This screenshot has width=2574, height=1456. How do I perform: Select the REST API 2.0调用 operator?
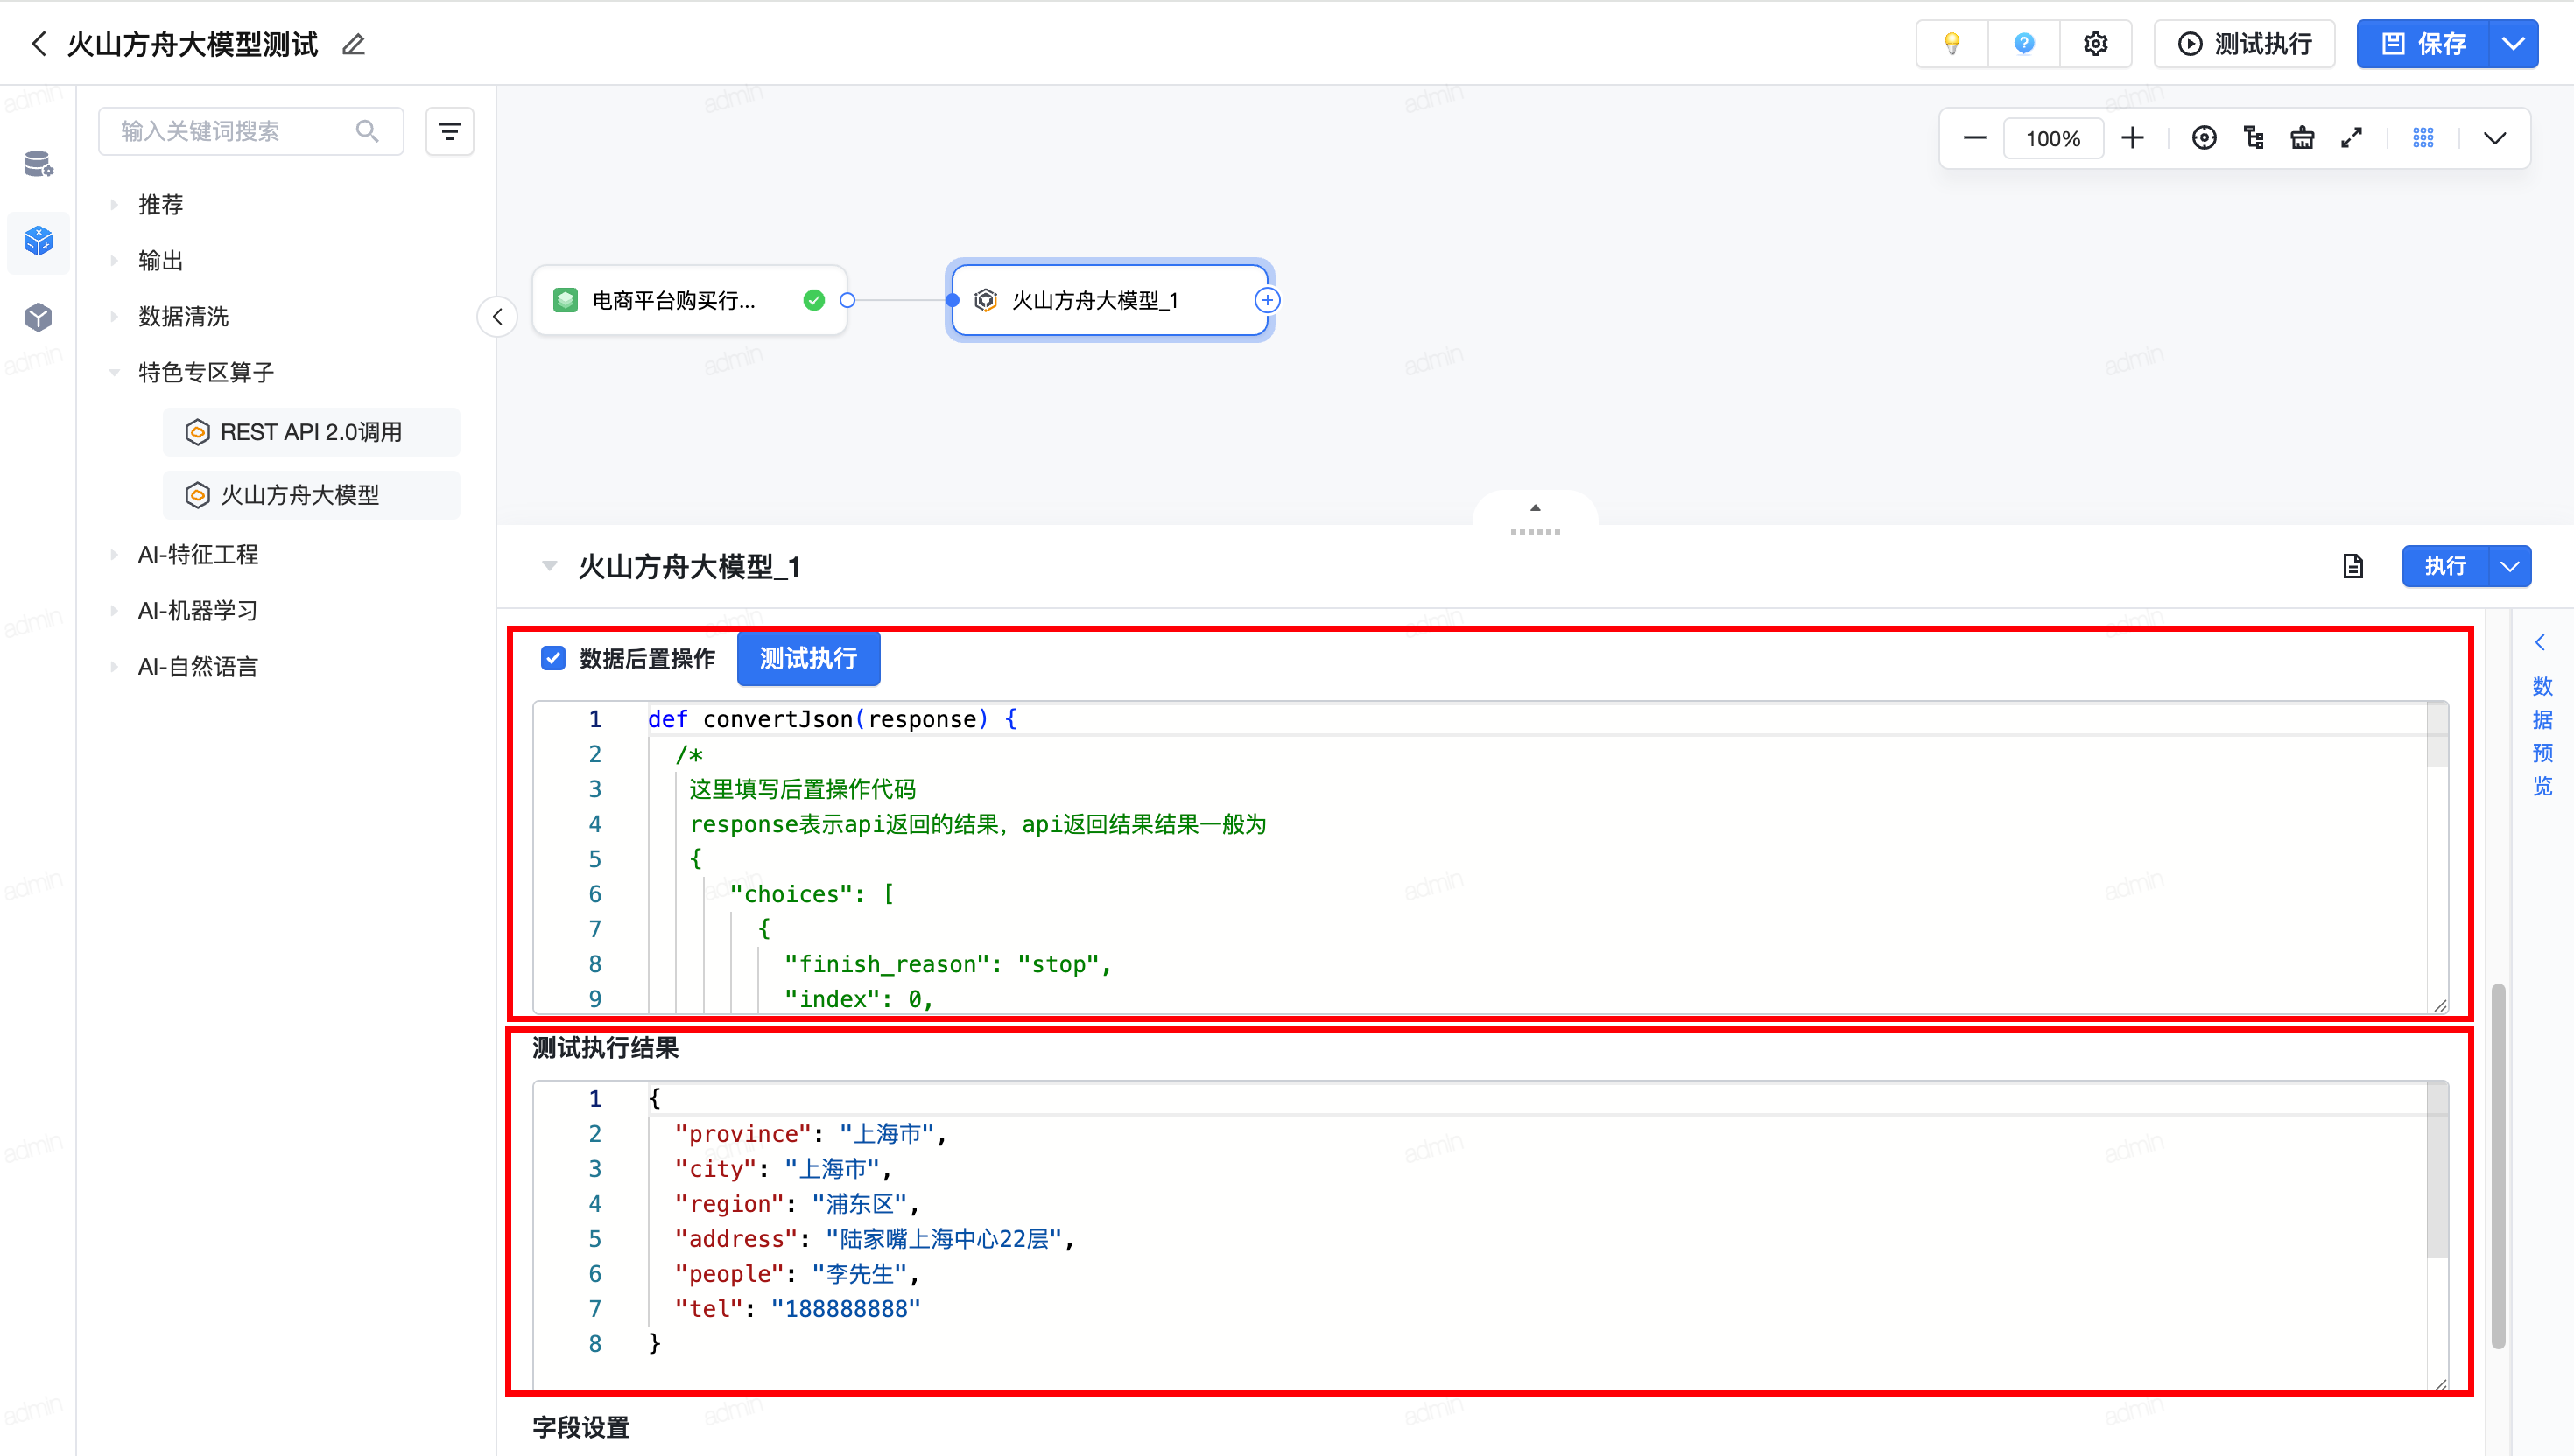(x=310, y=432)
